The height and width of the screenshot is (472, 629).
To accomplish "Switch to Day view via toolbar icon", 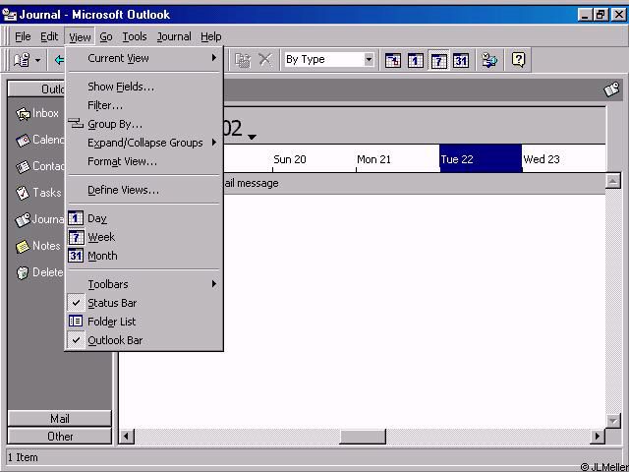I will (x=415, y=61).
